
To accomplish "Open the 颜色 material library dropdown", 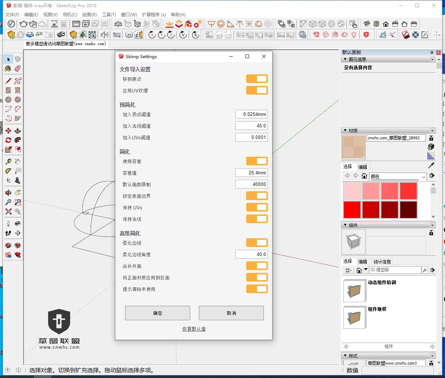I will point(423,177).
